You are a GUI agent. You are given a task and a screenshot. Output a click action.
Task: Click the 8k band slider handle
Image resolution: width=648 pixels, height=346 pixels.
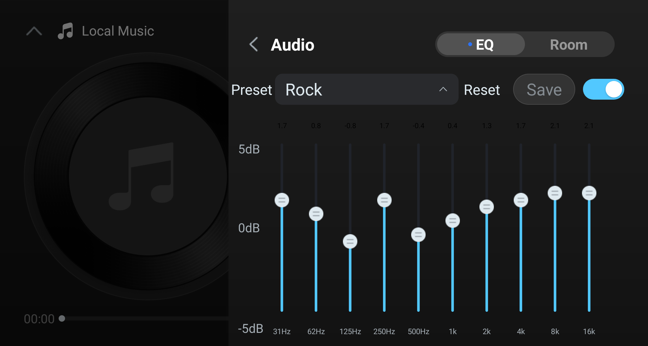pyautogui.click(x=555, y=193)
